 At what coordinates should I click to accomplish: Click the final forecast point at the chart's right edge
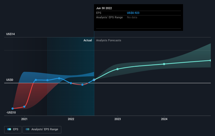[211, 60]
